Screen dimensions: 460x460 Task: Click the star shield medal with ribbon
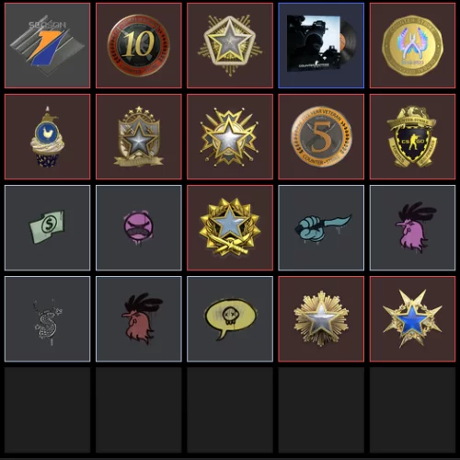click(x=139, y=136)
